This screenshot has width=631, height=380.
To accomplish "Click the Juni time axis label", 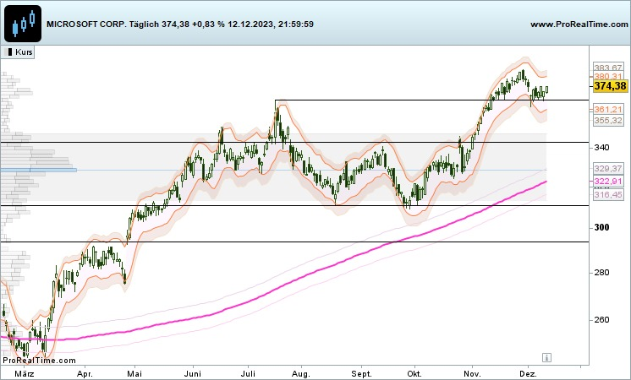I will (192, 374).
